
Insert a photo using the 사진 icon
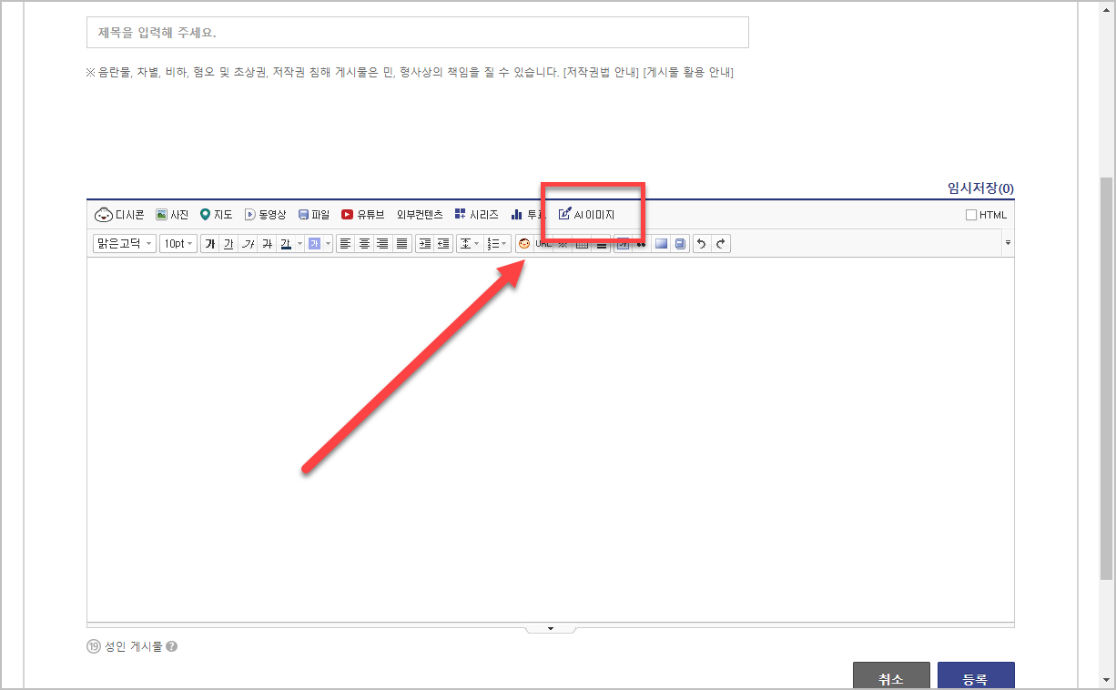[x=170, y=214]
